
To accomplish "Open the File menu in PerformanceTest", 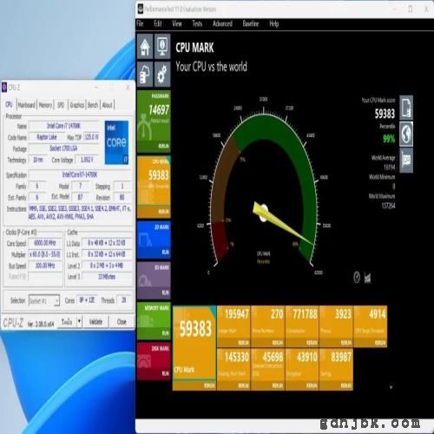I will coord(140,23).
